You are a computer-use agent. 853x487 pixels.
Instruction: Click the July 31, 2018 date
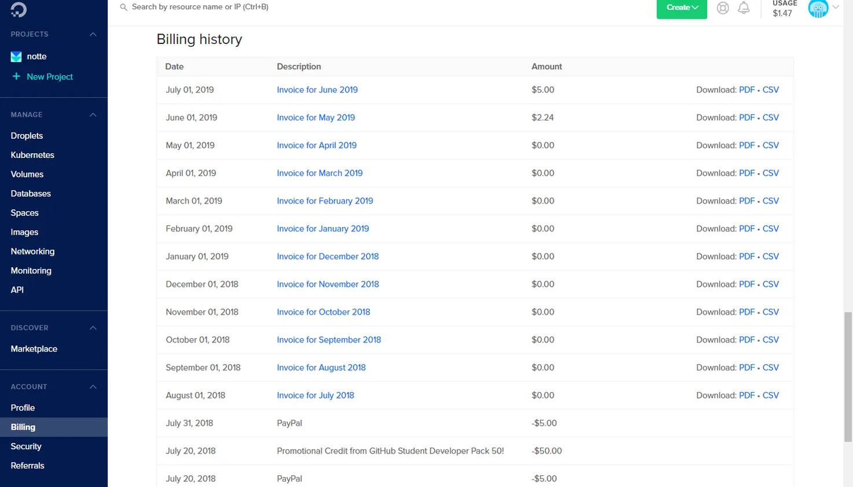pyautogui.click(x=189, y=423)
